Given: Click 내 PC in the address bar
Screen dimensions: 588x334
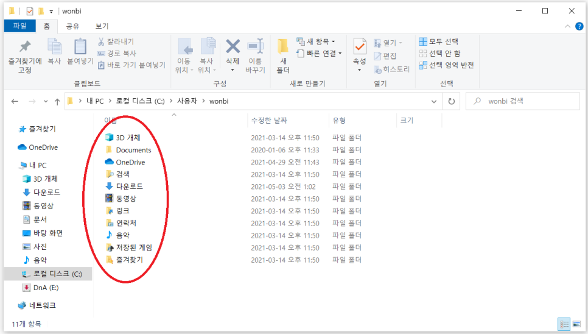Looking at the screenshot, I should (x=95, y=101).
